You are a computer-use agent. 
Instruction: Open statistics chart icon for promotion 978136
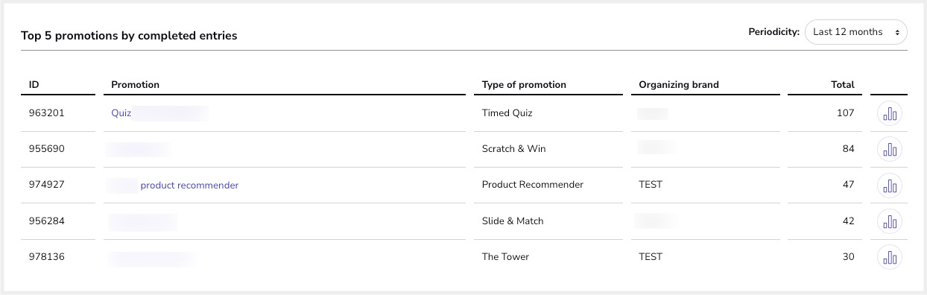pos(890,257)
